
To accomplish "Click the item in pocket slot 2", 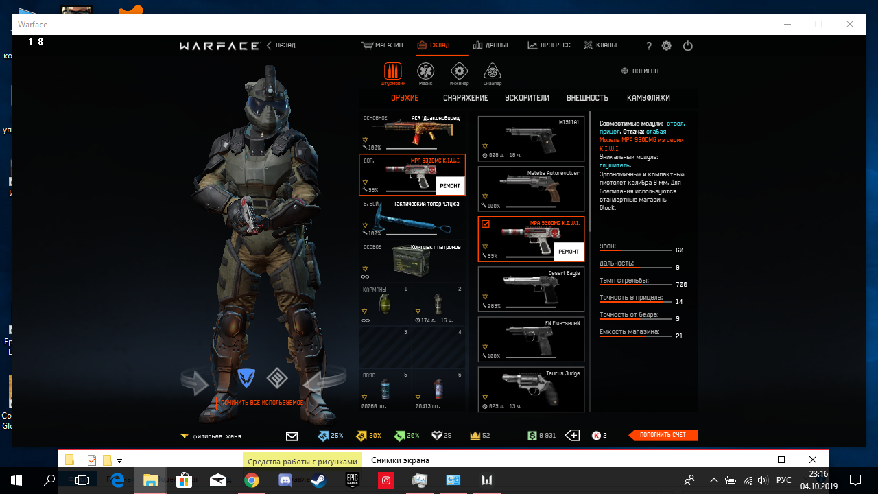I will tap(438, 304).
